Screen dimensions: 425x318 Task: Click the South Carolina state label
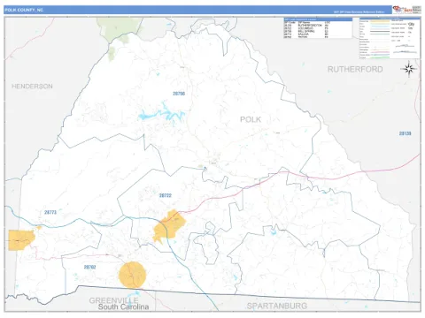[123, 307]
